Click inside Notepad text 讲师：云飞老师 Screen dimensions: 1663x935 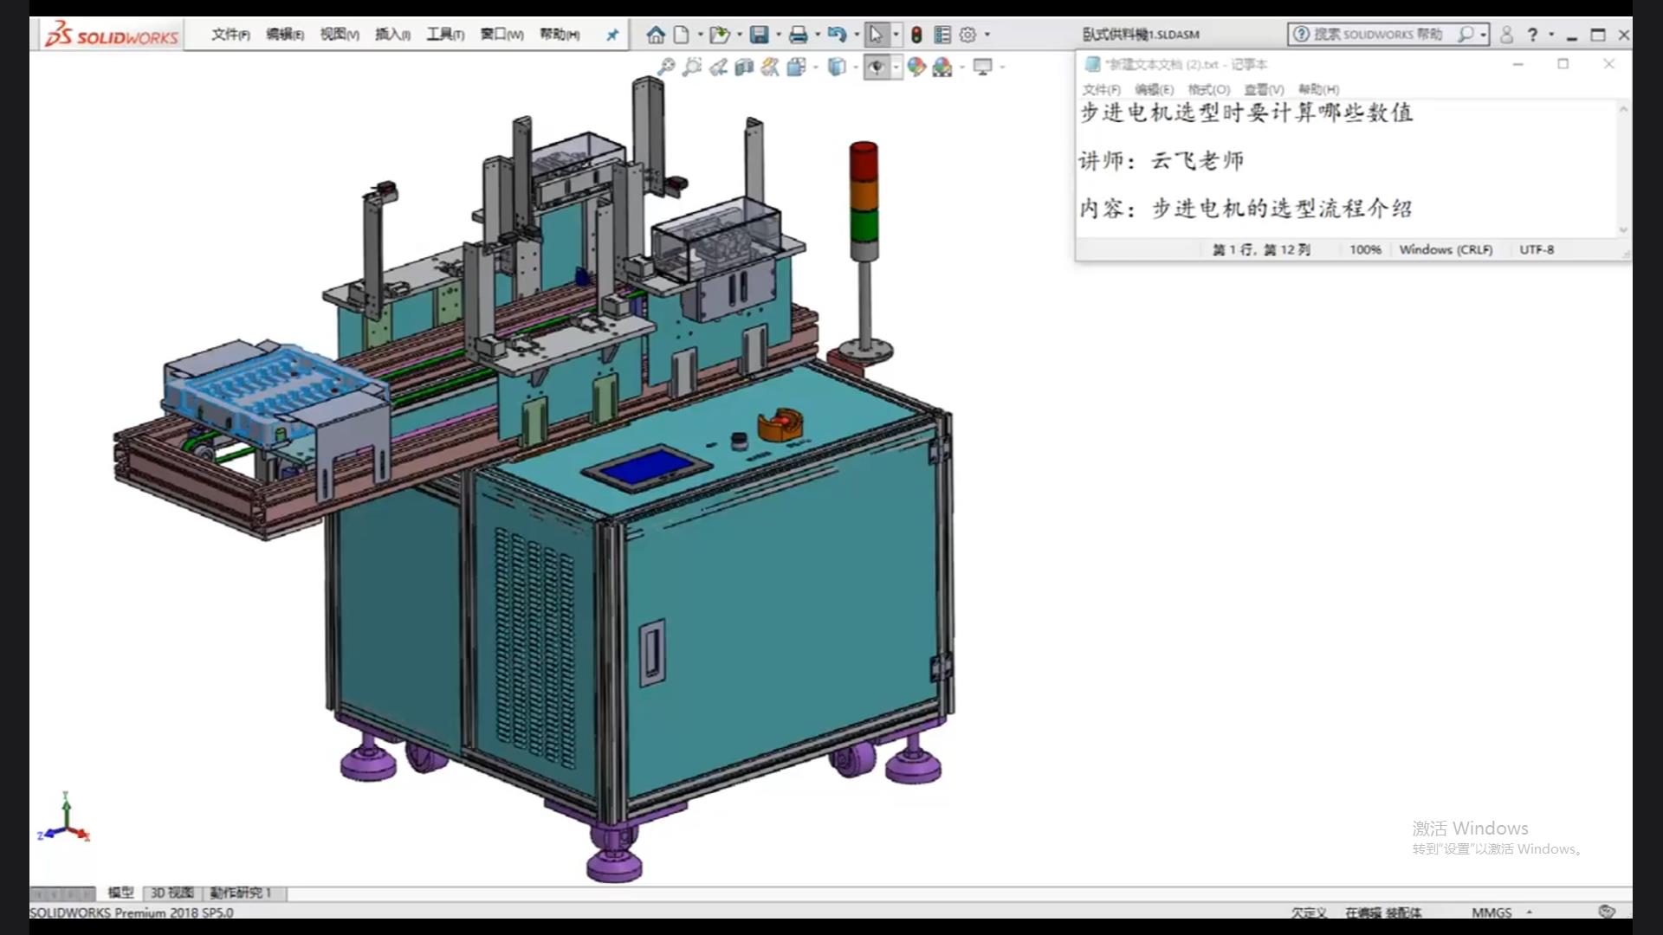pos(1161,161)
